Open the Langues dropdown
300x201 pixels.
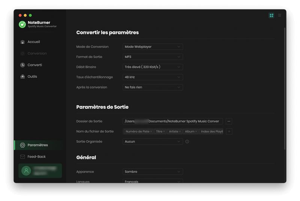(x=153, y=181)
